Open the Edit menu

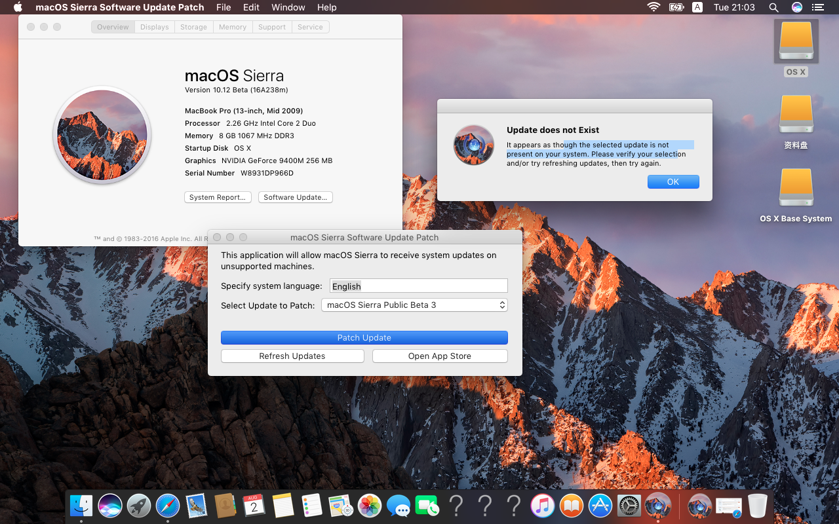point(251,7)
